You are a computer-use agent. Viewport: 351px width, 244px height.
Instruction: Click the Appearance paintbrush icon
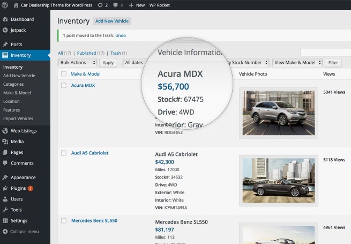(5, 177)
